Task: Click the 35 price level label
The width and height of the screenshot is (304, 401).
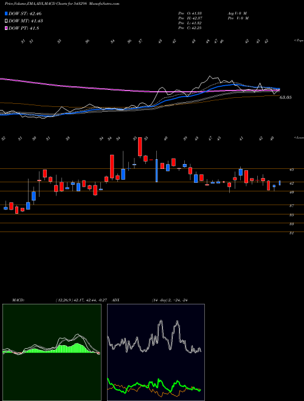Action: tap(291, 215)
